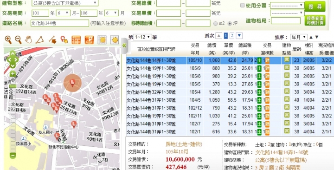Click the next page down arrow

tap(239, 36)
